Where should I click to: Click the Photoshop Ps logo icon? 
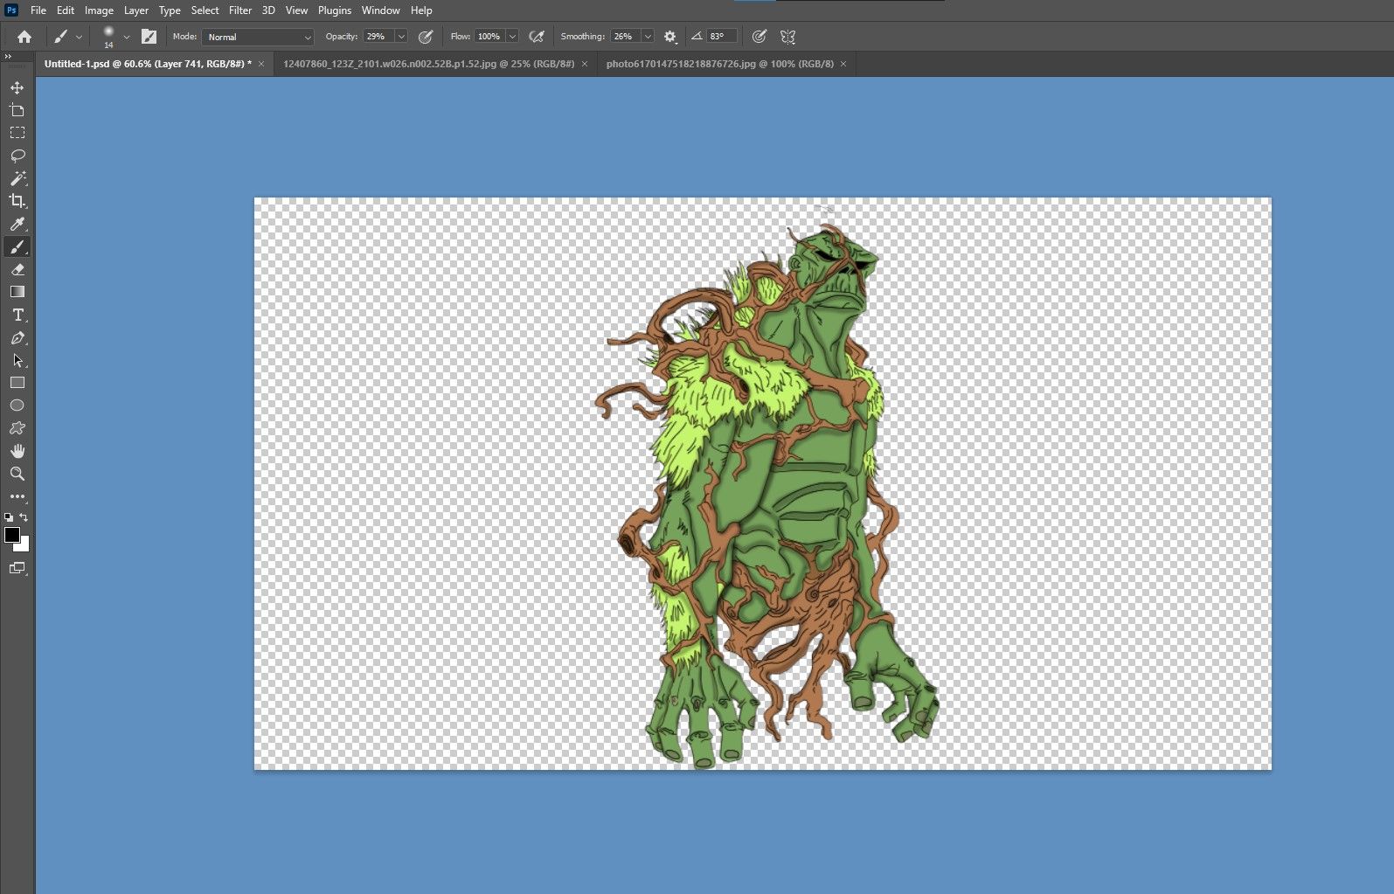(x=11, y=10)
